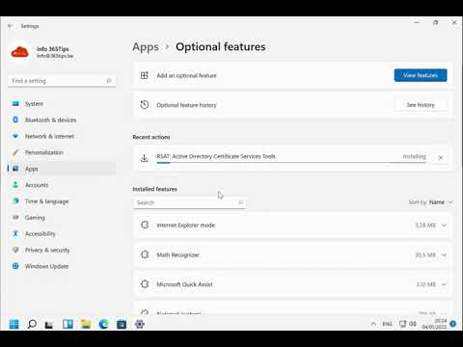
Task: Select the Internet Explorer mode label
Action: (x=186, y=226)
